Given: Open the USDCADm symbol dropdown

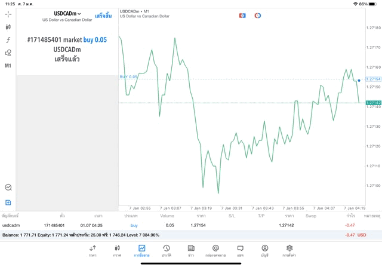Looking at the screenshot, I should click(67, 14).
